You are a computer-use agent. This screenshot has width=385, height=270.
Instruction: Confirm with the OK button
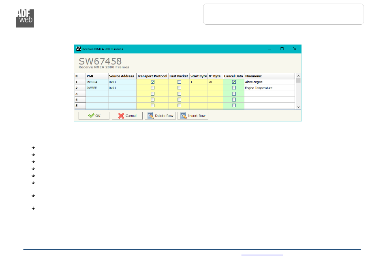pos(94,116)
